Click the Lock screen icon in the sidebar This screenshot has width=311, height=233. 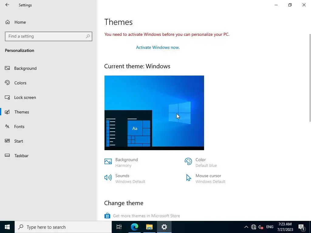coord(7,97)
